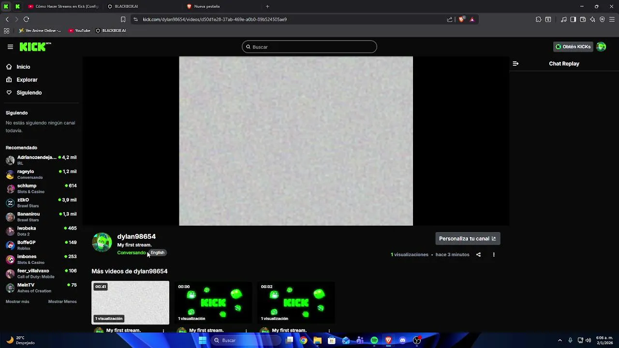Image resolution: width=619 pixels, height=348 pixels.
Task: Open Explorar in the sidebar
Action: pos(27,80)
